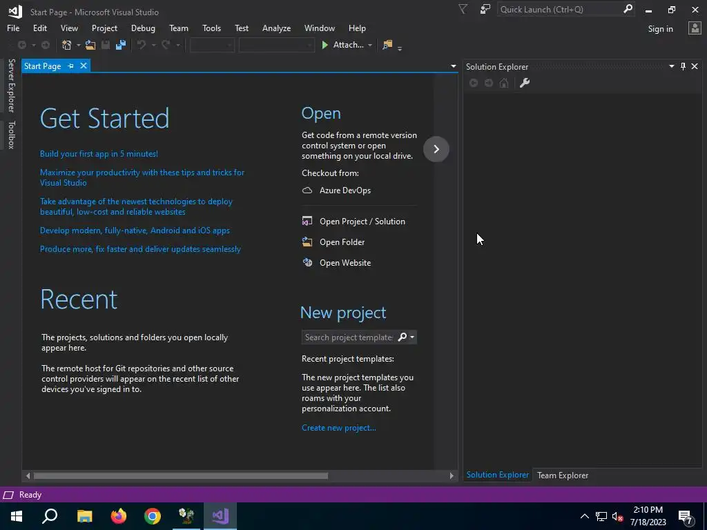707x530 pixels.
Task: Open Solution Explorer Properties wrench icon
Action: (x=525, y=83)
